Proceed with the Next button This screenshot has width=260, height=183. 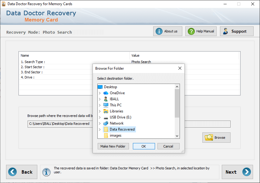pos(237,172)
